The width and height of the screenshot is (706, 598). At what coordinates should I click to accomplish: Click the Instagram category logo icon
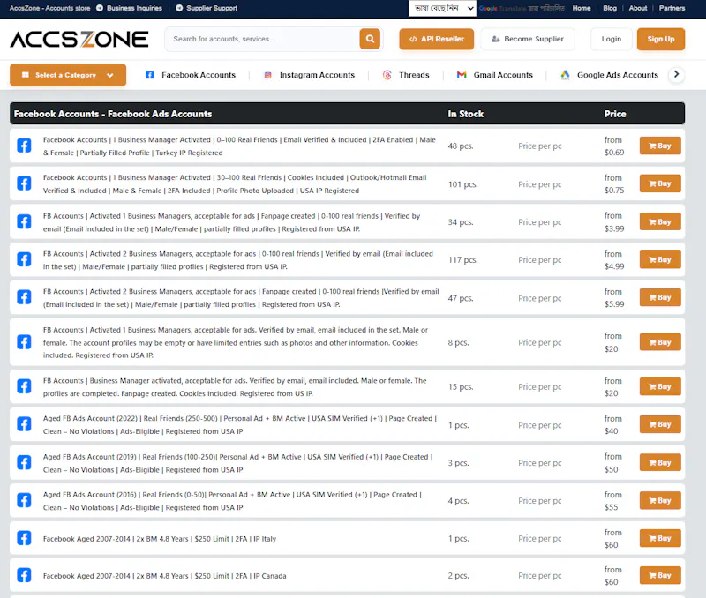tap(268, 75)
